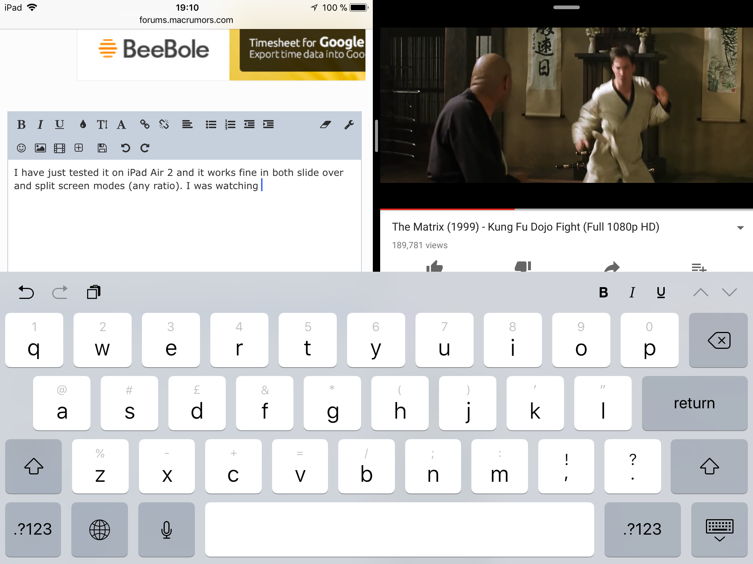
Task: Tap the Wi-Fi status icon
Action: point(32,7)
